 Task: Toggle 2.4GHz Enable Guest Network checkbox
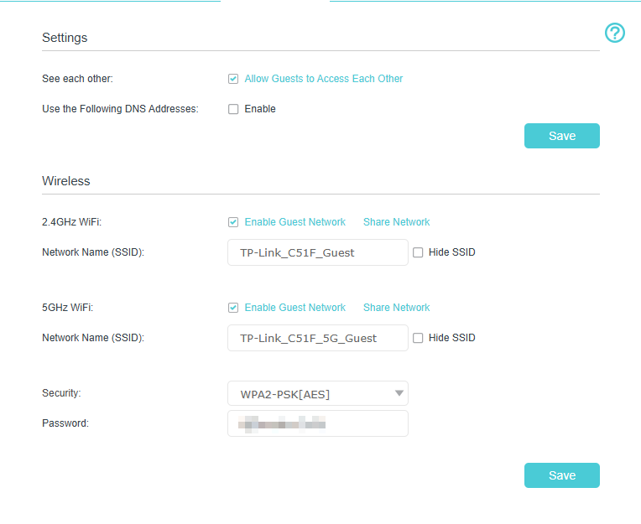(x=233, y=222)
